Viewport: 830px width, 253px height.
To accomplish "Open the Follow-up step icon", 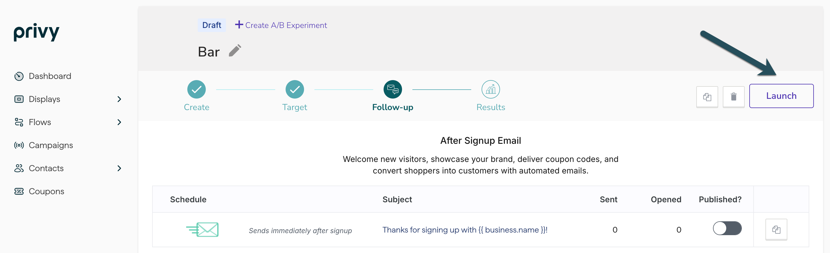I will click(393, 89).
